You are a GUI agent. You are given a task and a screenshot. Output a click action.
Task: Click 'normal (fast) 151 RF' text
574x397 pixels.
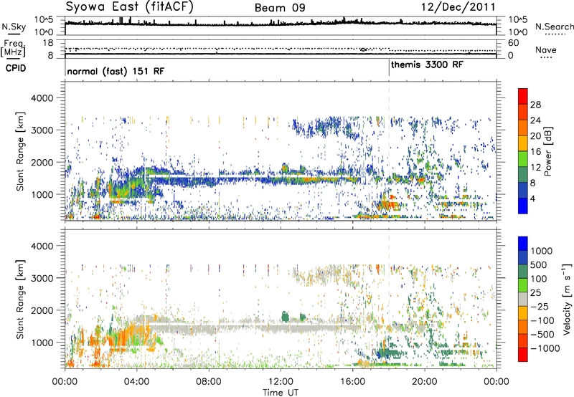coord(116,71)
